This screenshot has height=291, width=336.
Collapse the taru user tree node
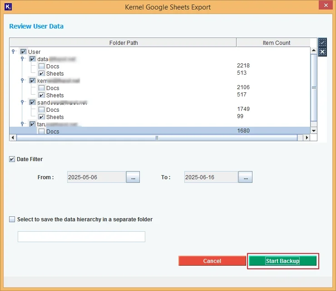(23, 124)
